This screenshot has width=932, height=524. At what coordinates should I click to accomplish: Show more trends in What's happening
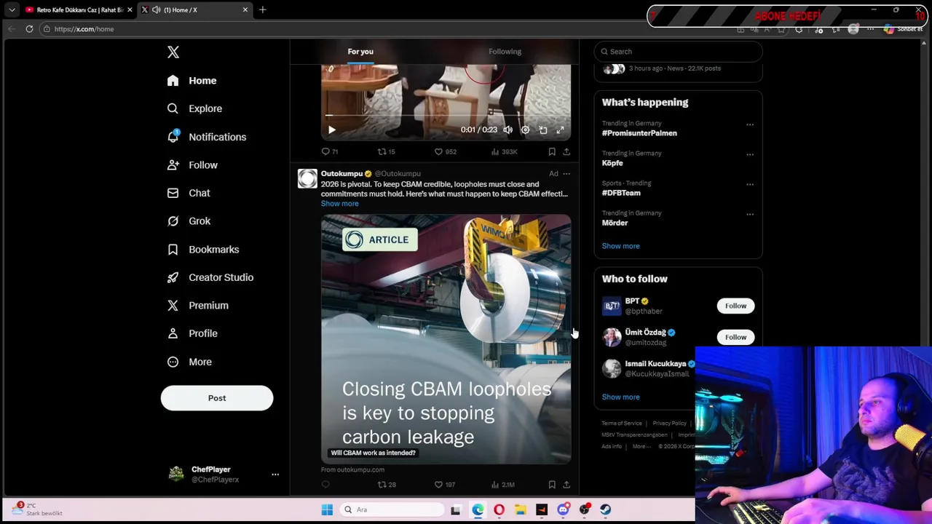[620, 246]
